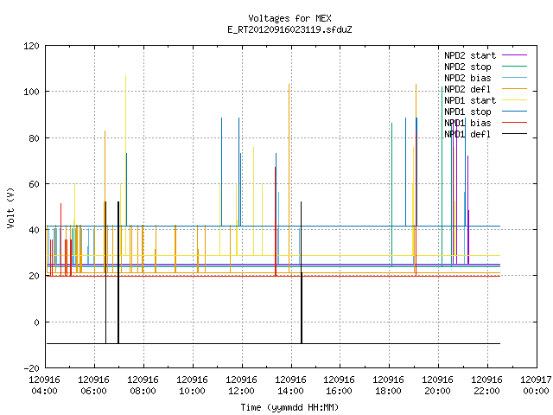The height and width of the screenshot is (415, 553).
Task: Select the 'NPD1 start' legend label
Action: coord(470,100)
